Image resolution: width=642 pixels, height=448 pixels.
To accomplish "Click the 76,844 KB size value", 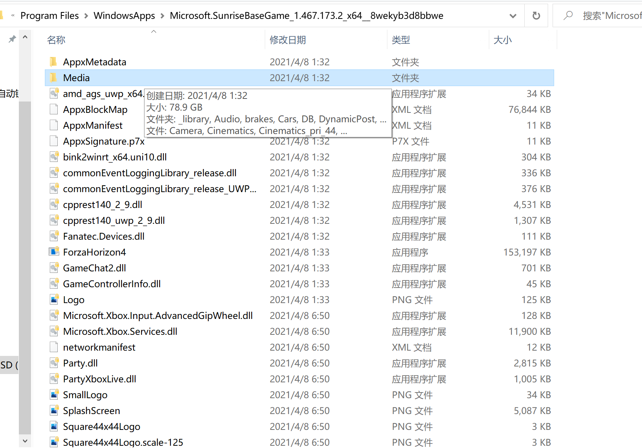I will (530, 109).
